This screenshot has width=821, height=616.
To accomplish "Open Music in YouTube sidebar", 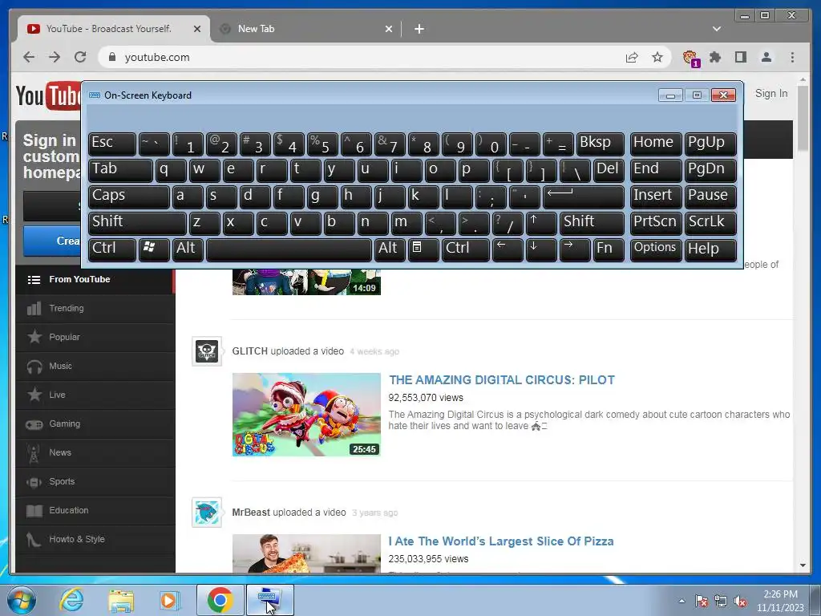I will (x=95, y=366).
